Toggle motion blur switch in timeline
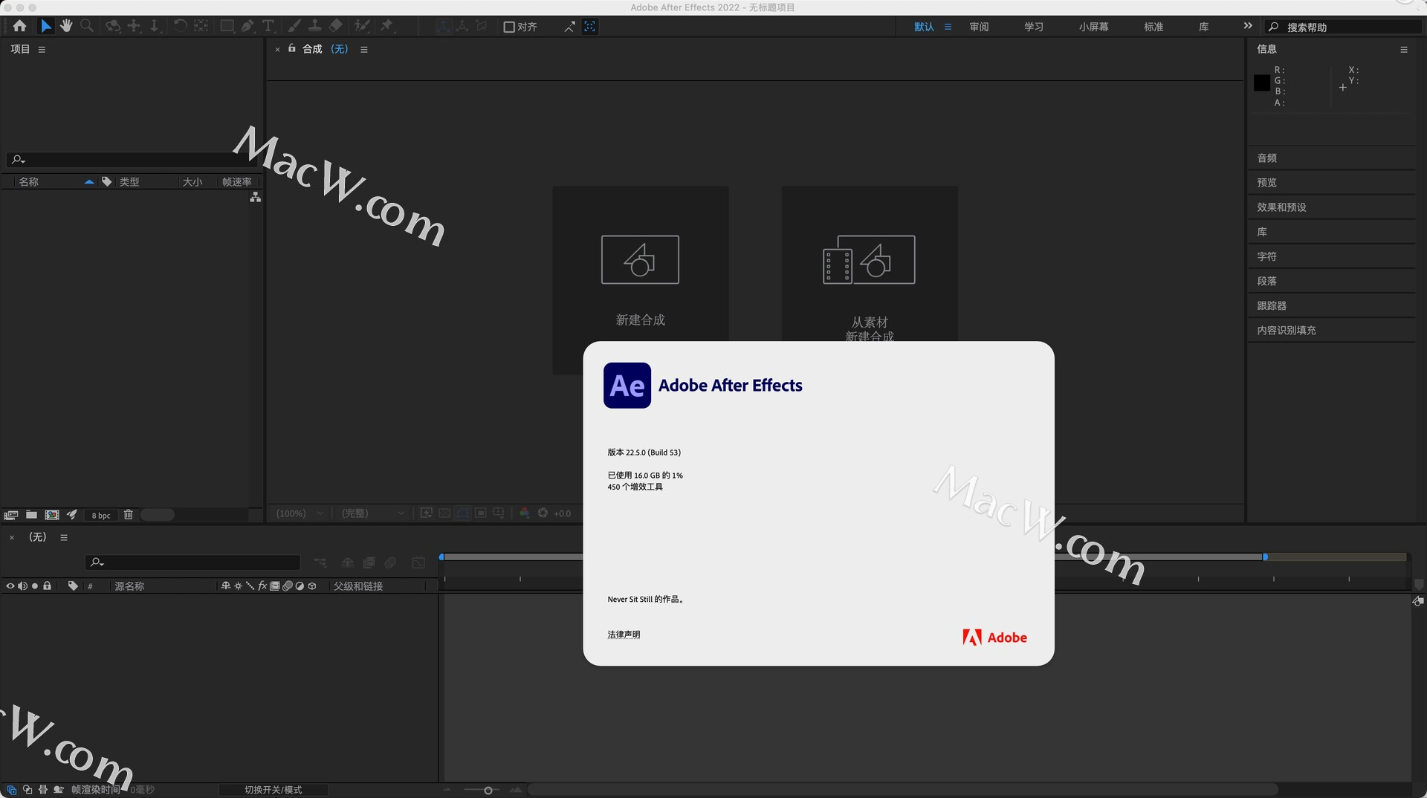Image resolution: width=1427 pixels, height=798 pixels. click(390, 562)
